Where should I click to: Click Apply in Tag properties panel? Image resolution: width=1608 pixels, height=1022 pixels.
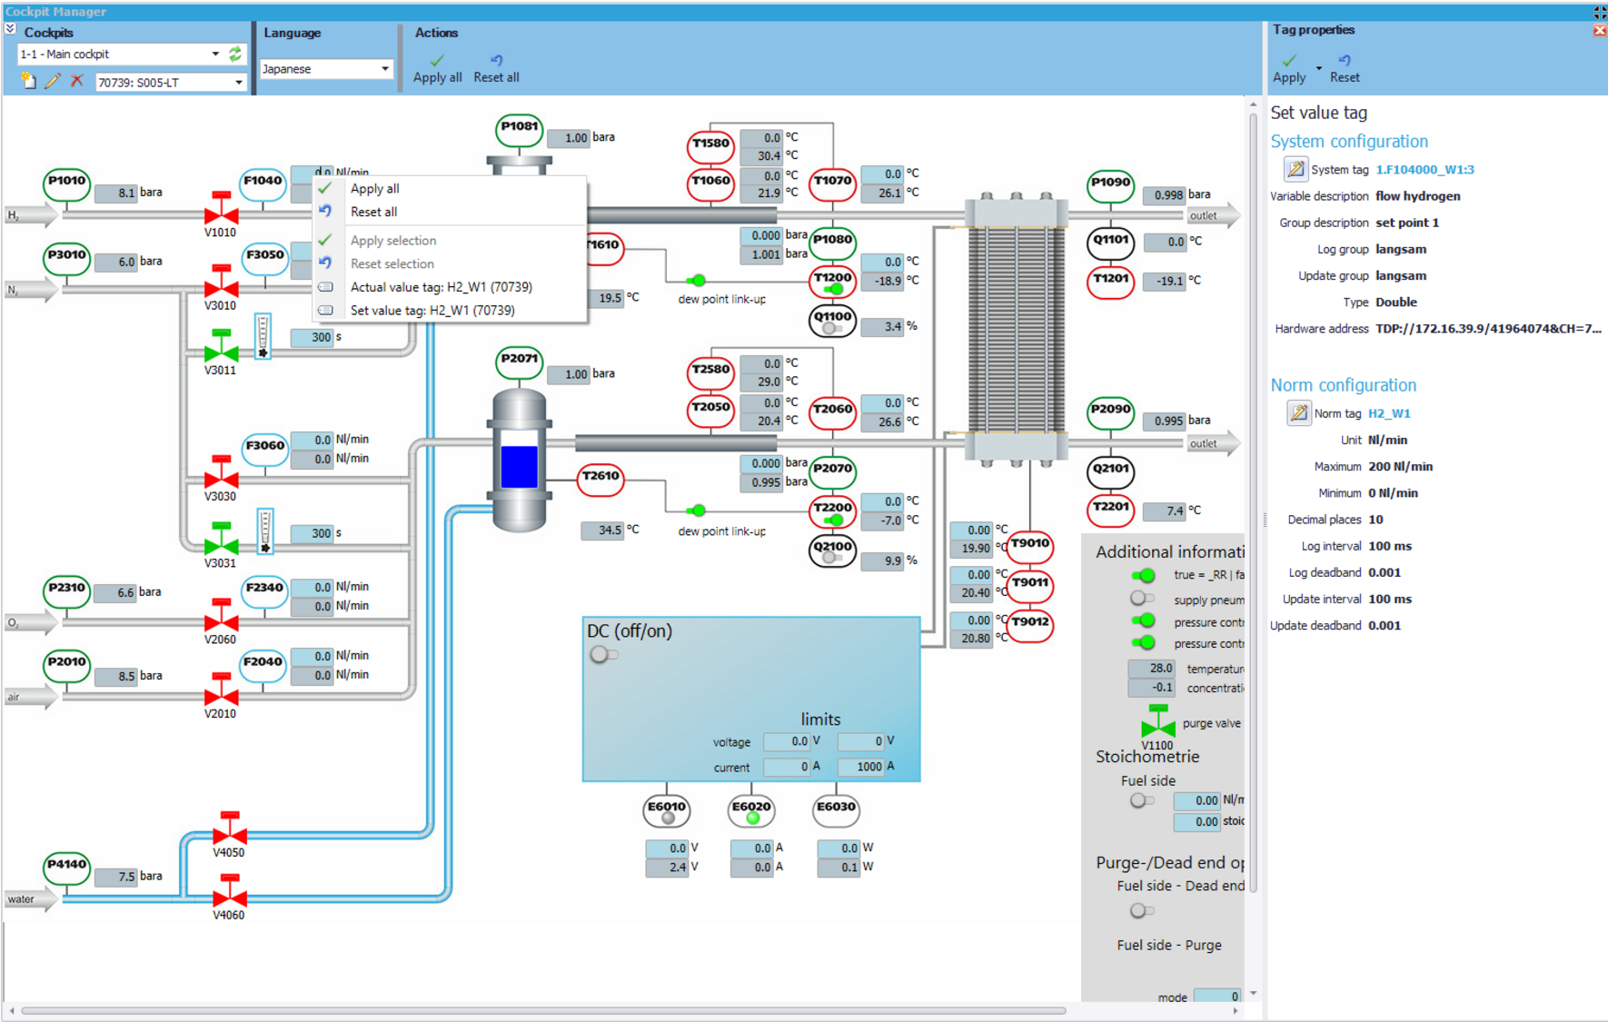[1289, 68]
